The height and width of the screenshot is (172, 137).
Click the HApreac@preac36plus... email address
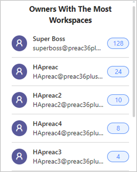[68, 76]
